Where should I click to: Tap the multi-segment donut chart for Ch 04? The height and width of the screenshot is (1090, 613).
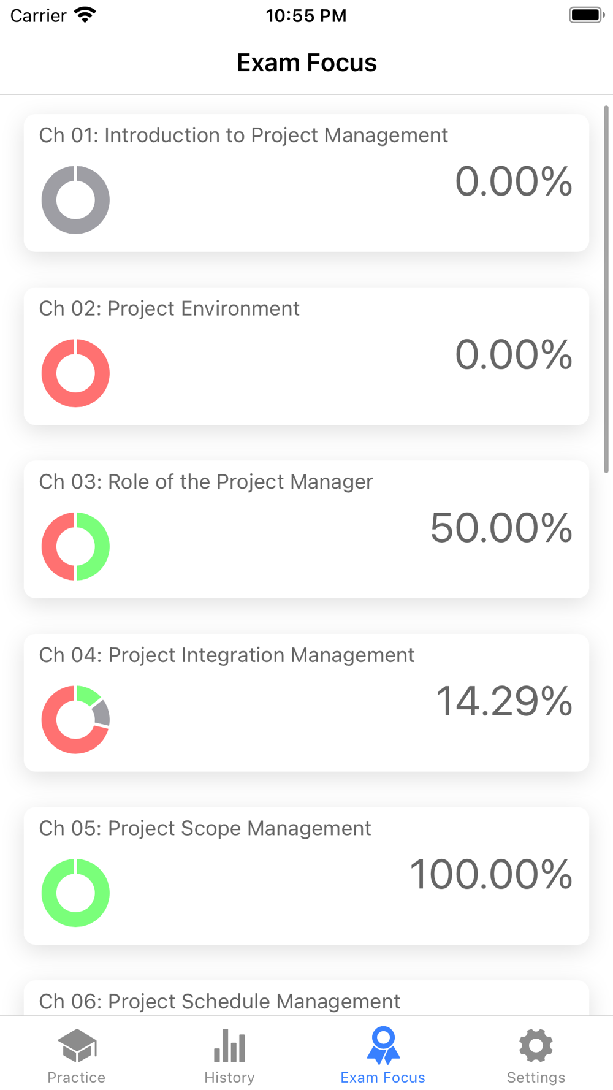75,720
